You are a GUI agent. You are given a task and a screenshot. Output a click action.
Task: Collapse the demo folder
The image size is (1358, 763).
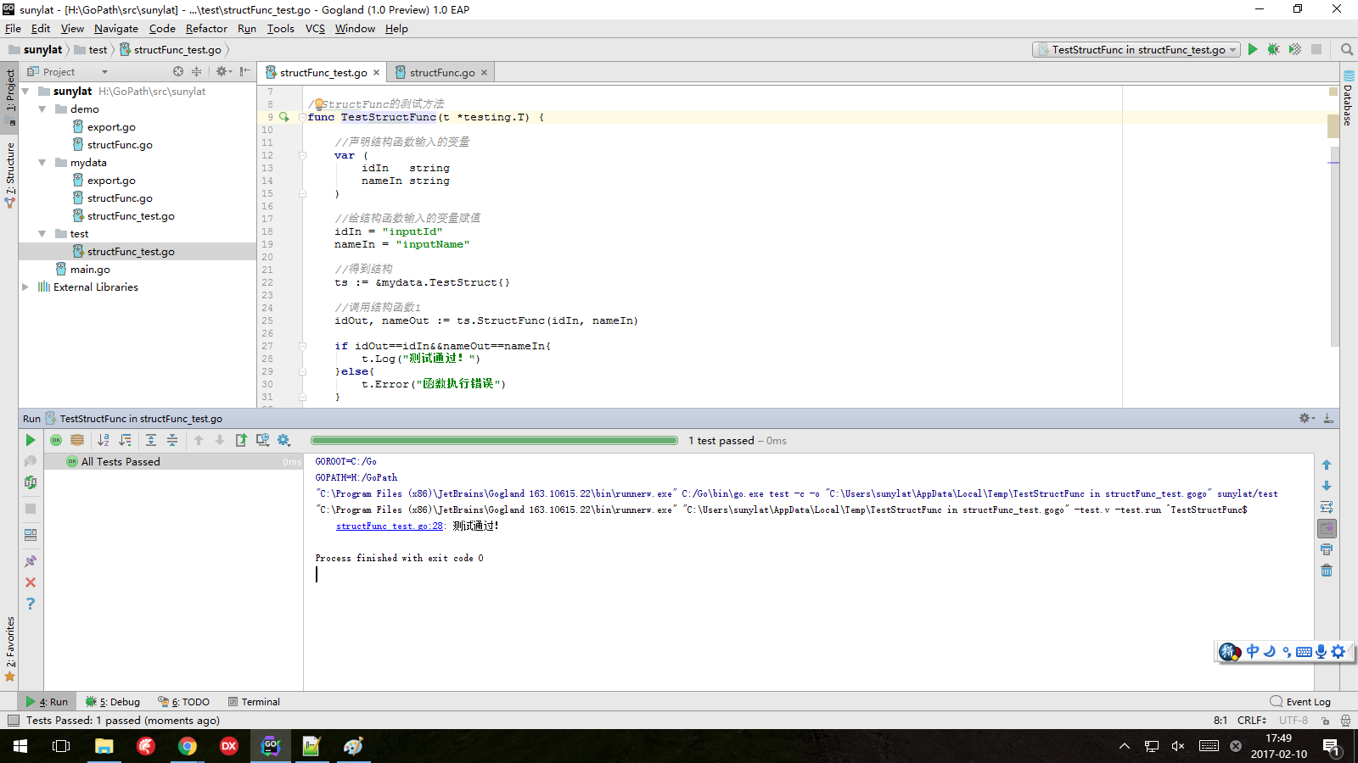click(42, 109)
